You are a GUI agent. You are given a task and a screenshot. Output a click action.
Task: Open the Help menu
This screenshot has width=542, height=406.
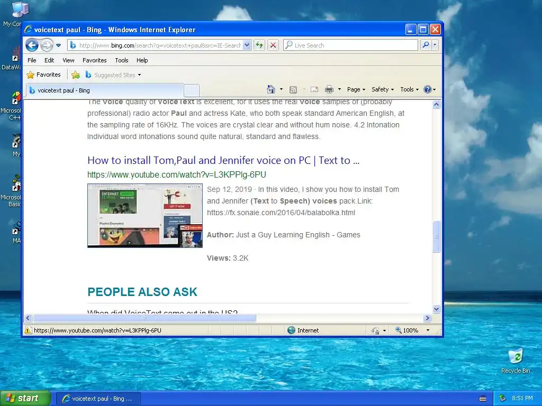coord(142,60)
